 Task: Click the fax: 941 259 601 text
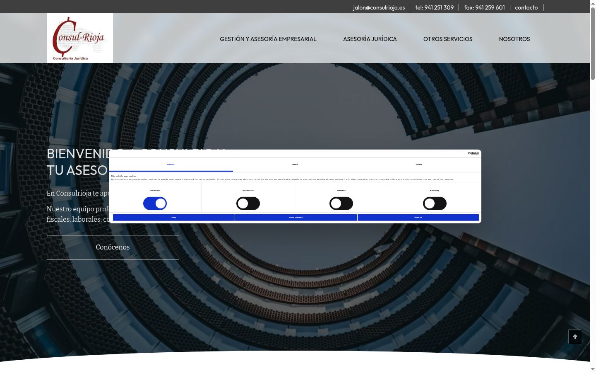click(485, 7)
